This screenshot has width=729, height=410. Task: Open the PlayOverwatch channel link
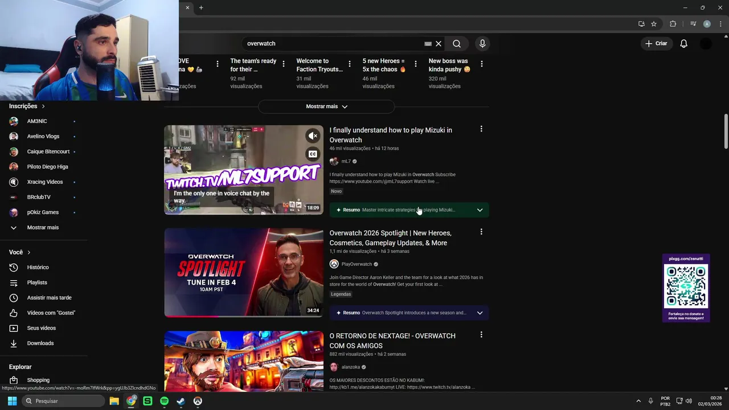click(x=357, y=264)
